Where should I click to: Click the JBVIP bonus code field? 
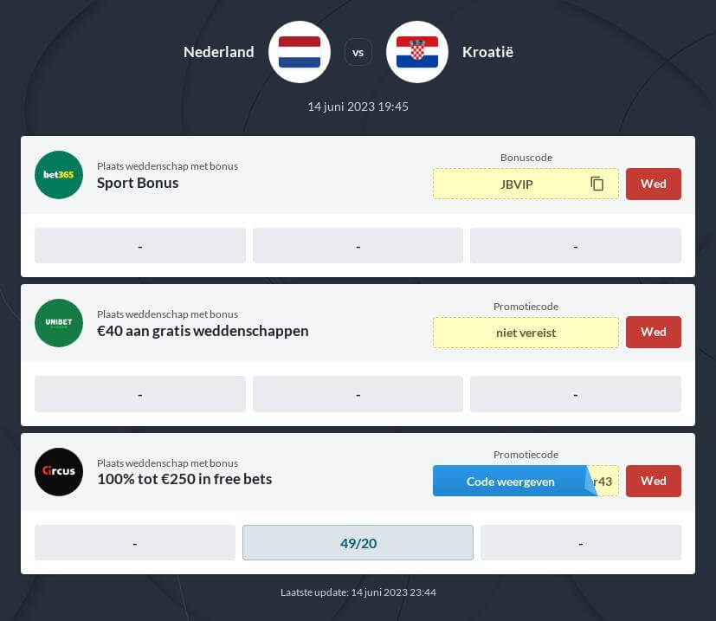[x=526, y=184]
